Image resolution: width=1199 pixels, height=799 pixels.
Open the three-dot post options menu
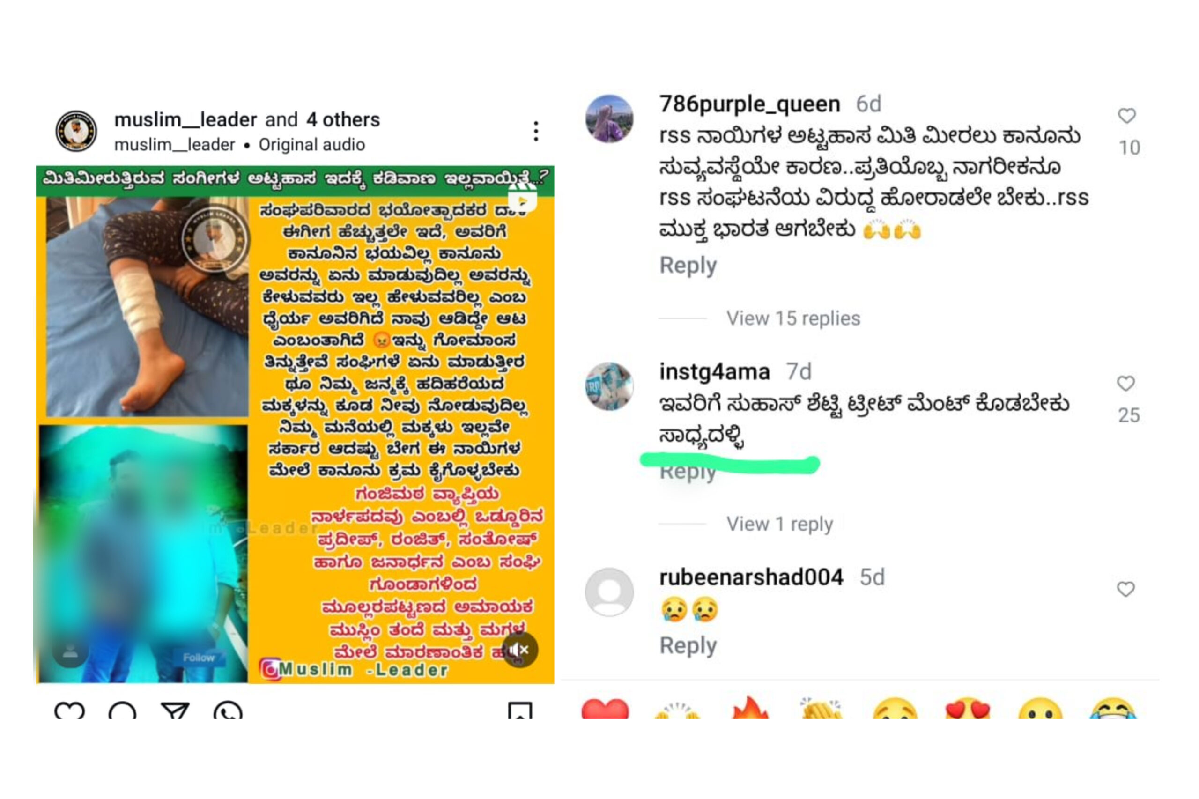click(535, 132)
